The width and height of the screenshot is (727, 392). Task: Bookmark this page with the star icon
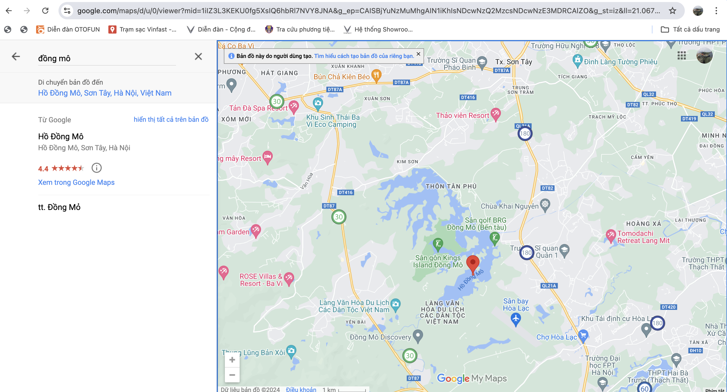click(x=673, y=11)
